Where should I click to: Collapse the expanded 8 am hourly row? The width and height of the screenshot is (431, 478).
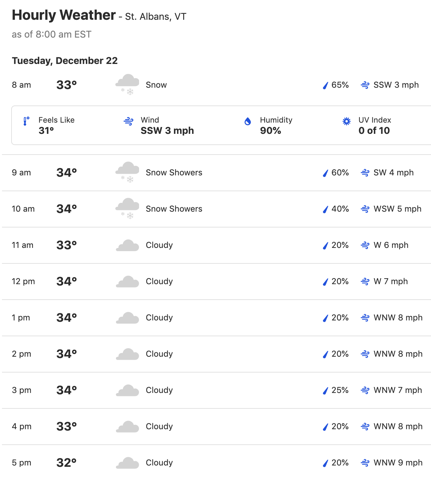pos(216,85)
